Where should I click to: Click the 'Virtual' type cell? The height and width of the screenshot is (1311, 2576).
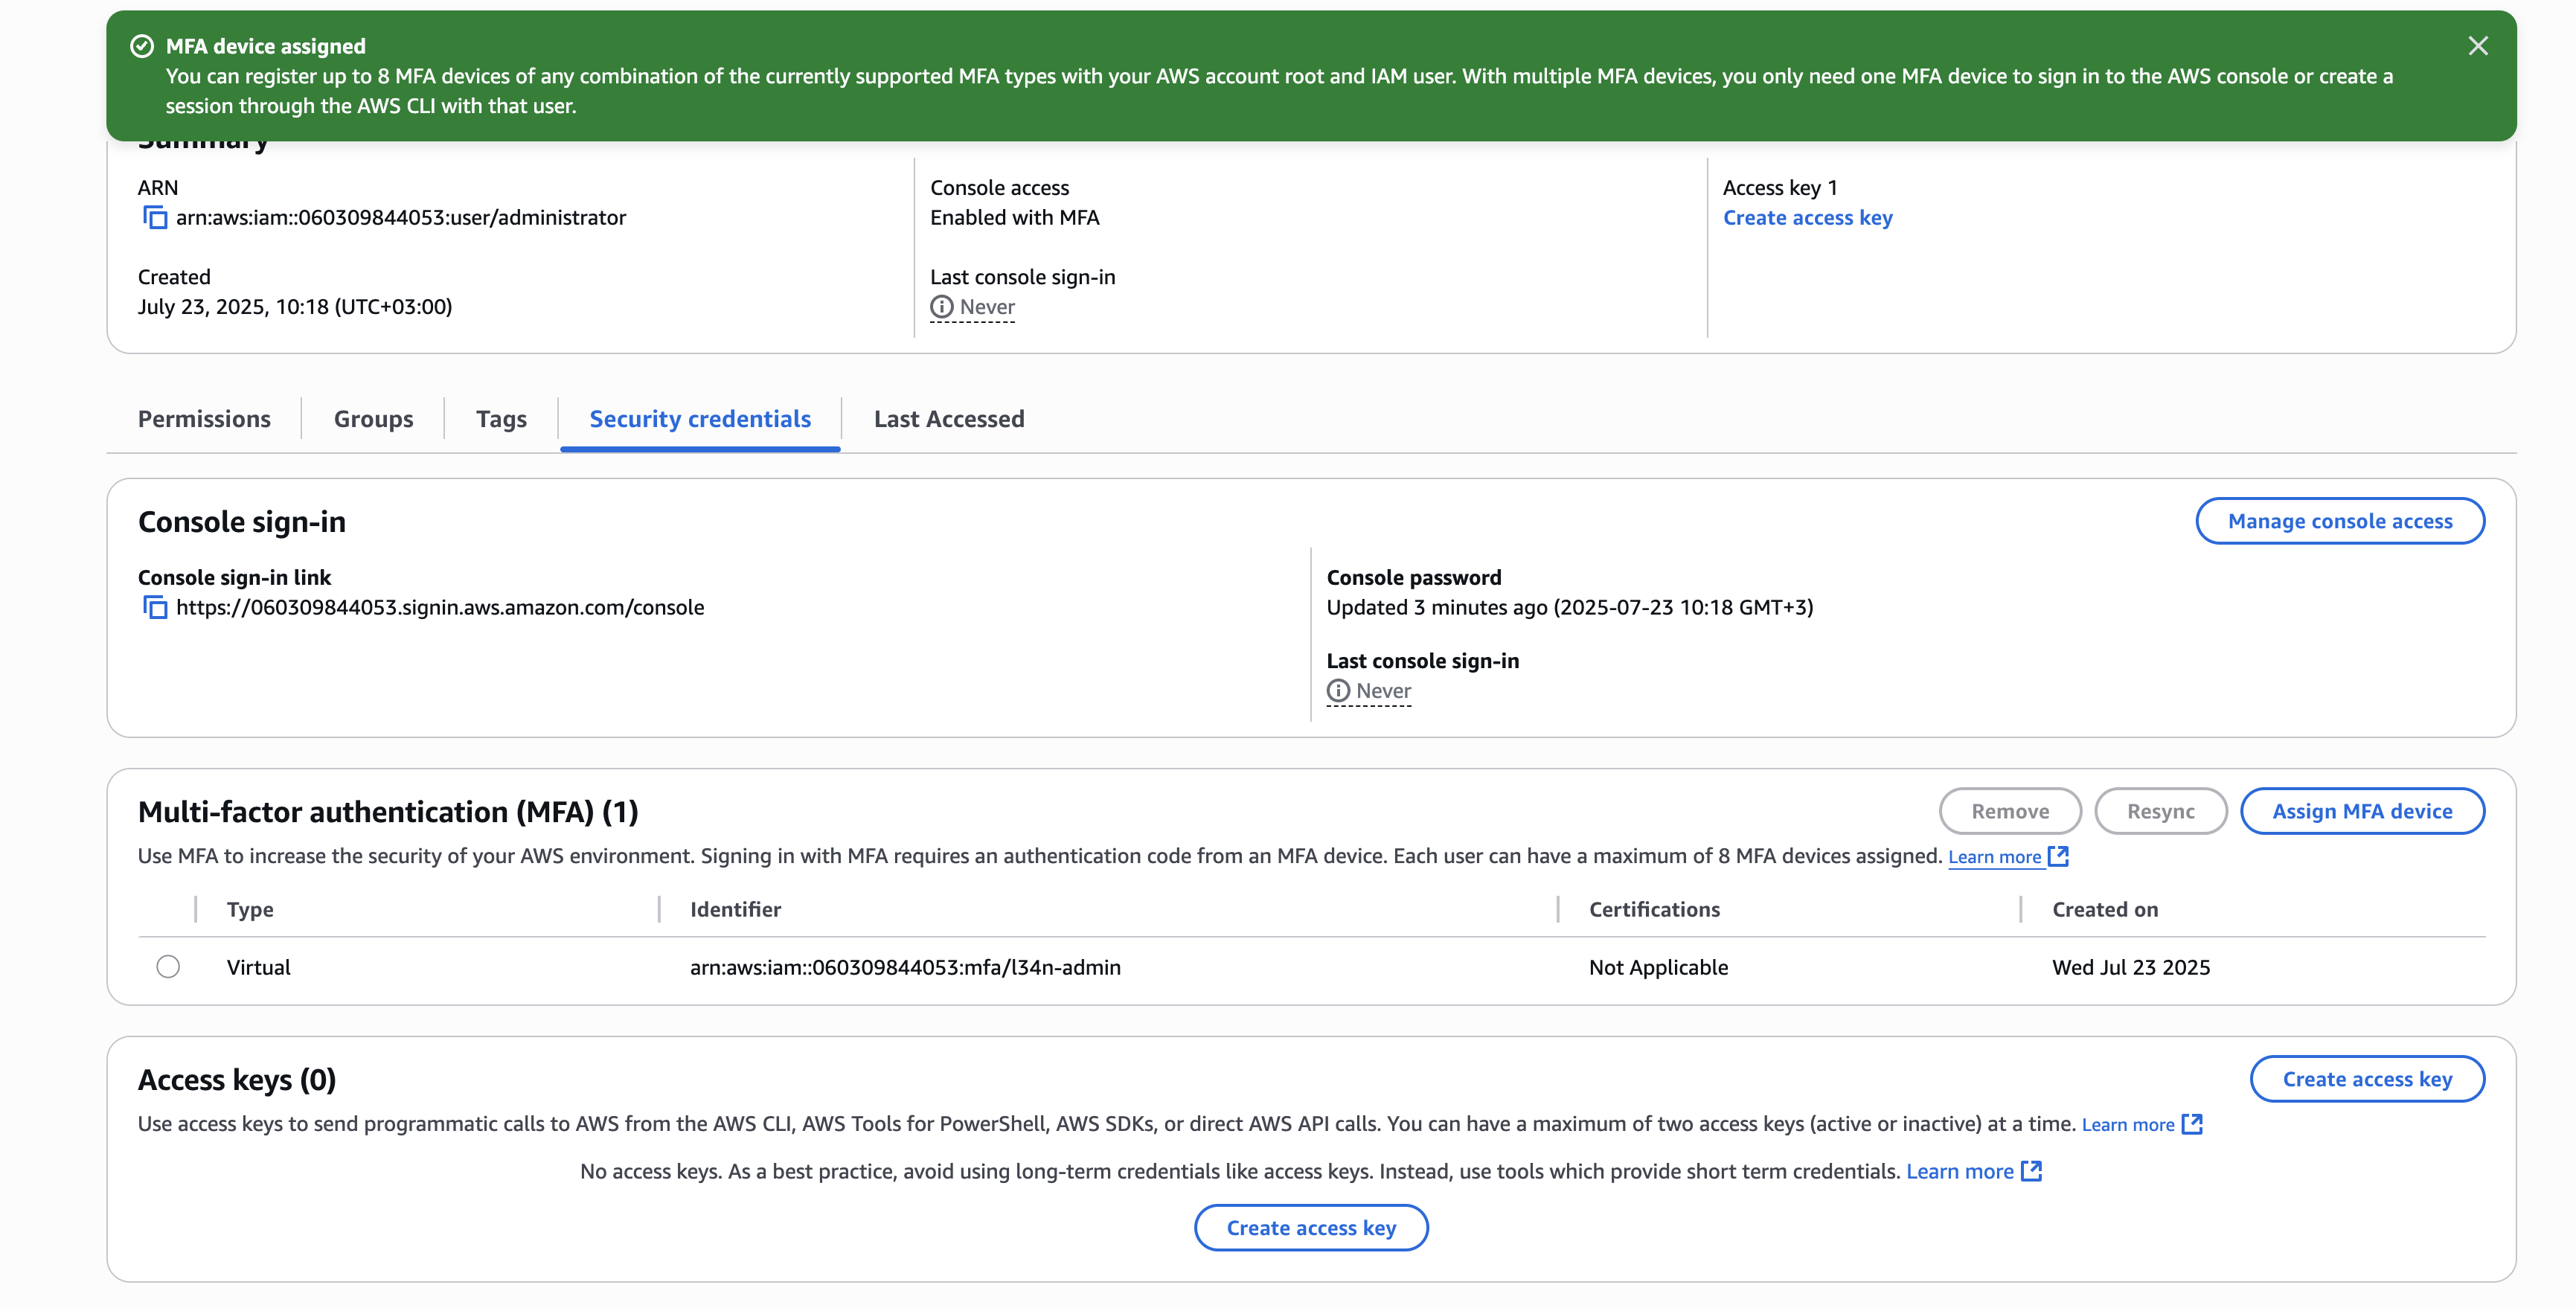(x=258, y=967)
